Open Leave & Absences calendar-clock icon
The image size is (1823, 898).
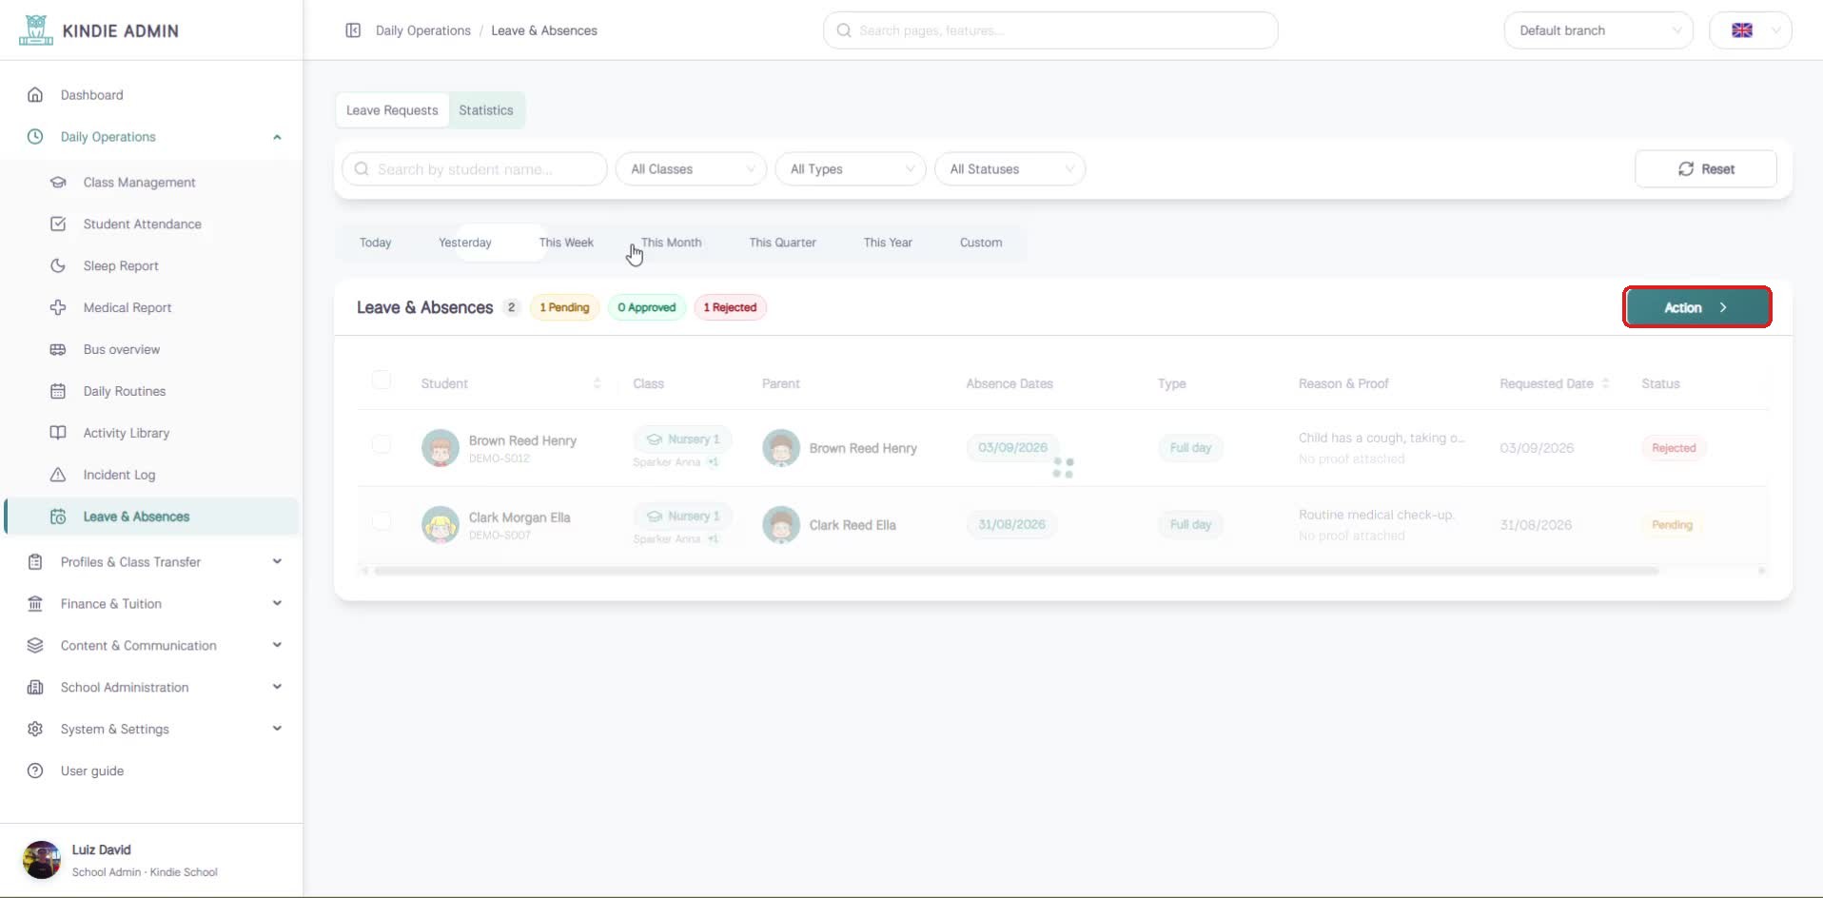coord(58,517)
